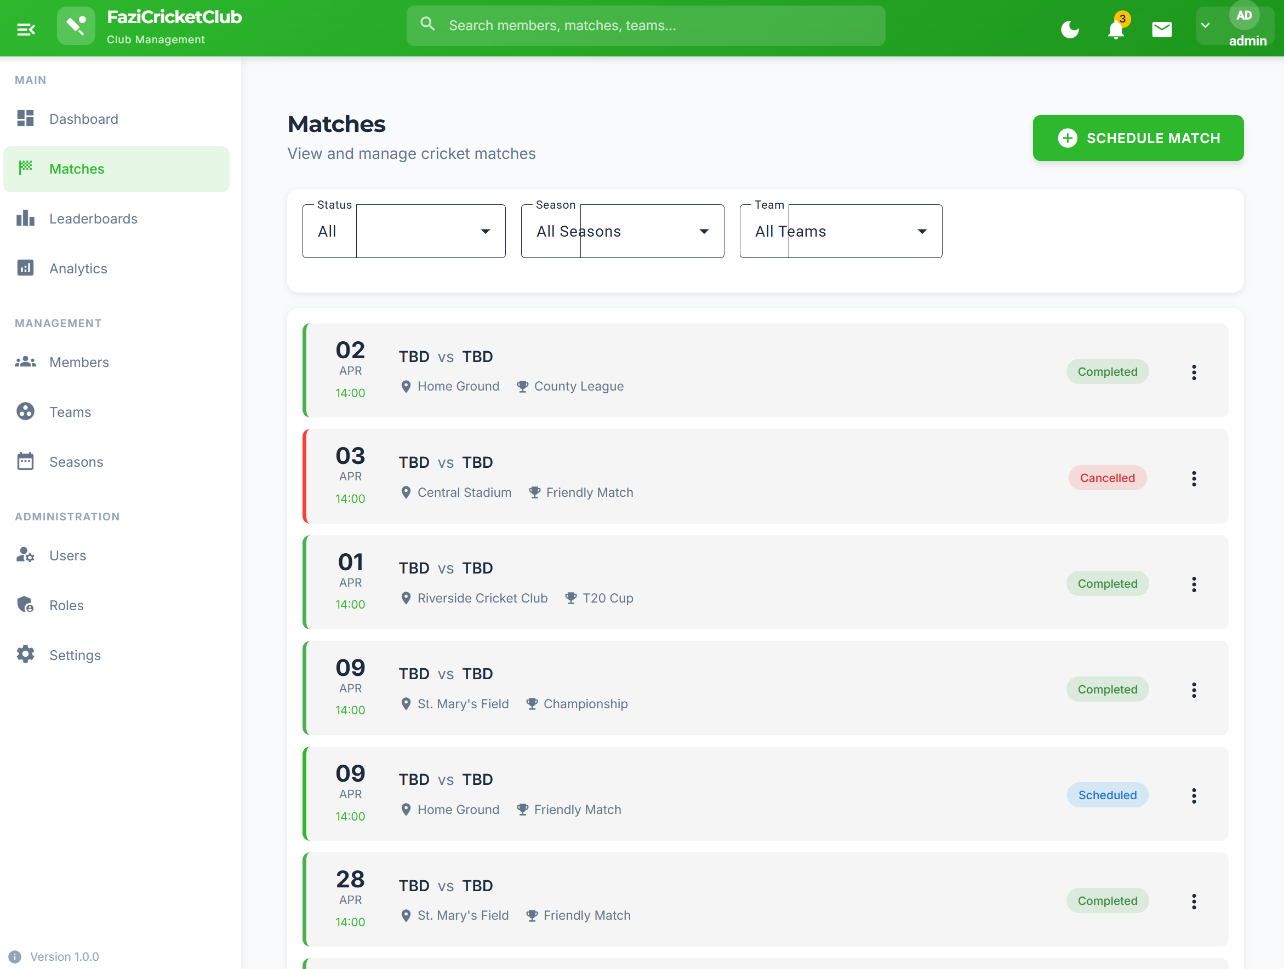The width and height of the screenshot is (1284, 969).
Task: Open Leaderboards in the sidebar
Action: click(x=116, y=219)
